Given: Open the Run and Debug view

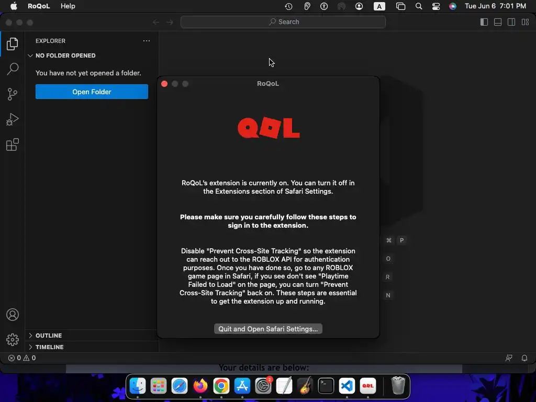Looking at the screenshot, I should click(x=13, y=119).
